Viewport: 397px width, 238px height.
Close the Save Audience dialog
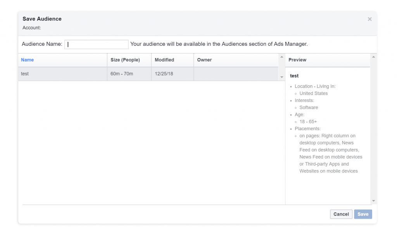coord(369,19)
